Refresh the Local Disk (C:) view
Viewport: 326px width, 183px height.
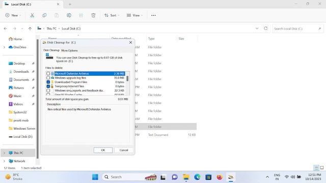[265, 28]
